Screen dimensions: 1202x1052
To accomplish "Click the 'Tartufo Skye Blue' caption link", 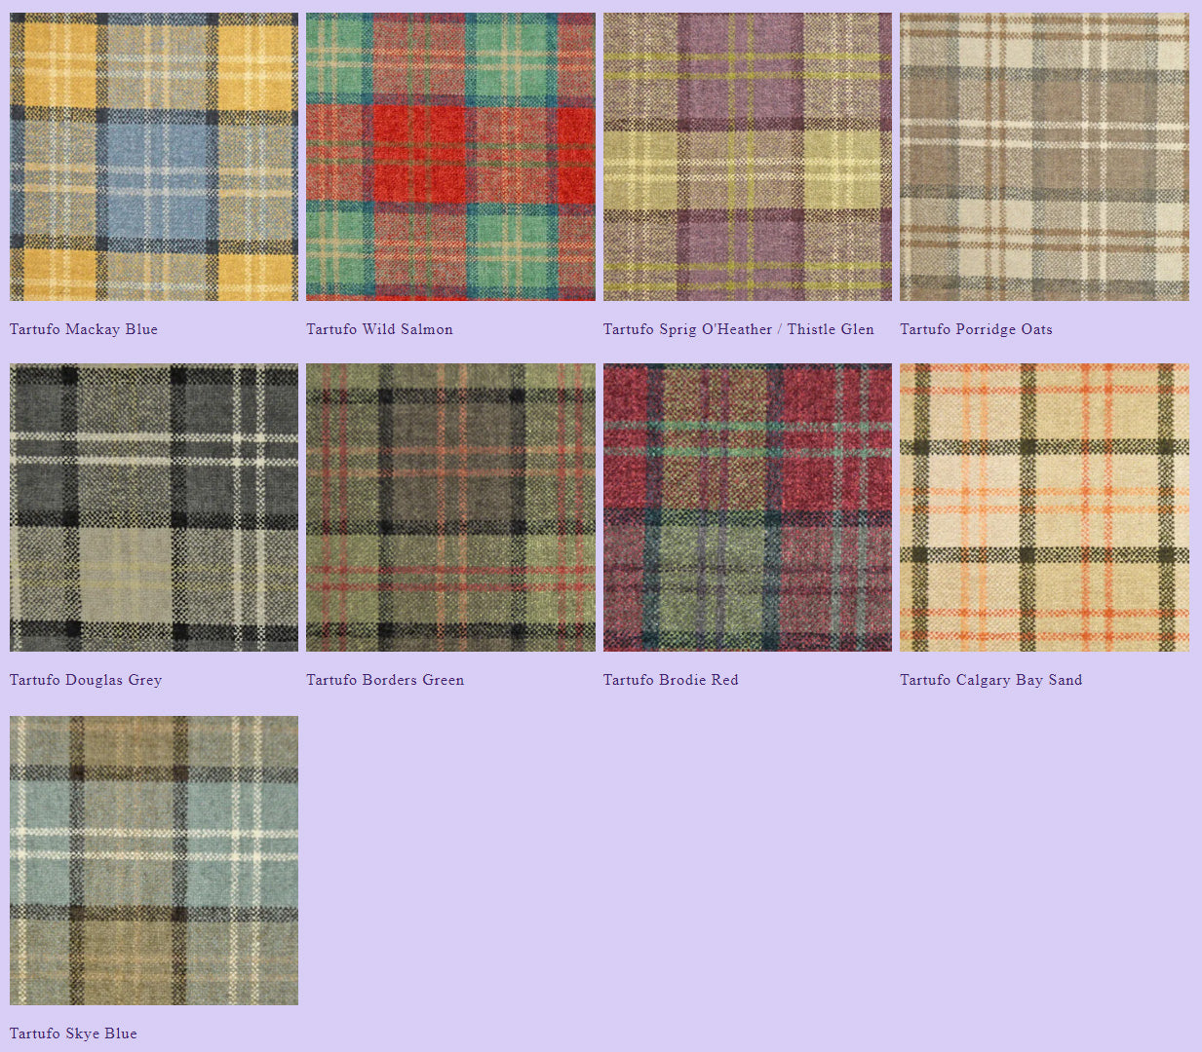I will point(73,1033).
